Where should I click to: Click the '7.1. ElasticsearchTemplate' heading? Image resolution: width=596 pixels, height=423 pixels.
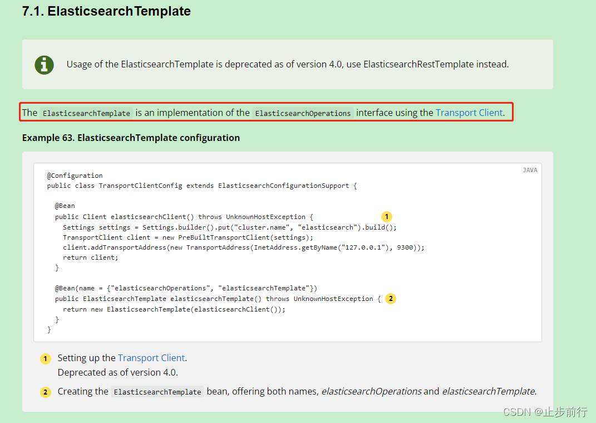click(x=106, y=11)
